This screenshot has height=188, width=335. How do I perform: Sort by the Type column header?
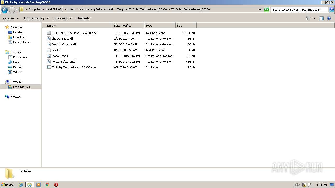(160, 26)
